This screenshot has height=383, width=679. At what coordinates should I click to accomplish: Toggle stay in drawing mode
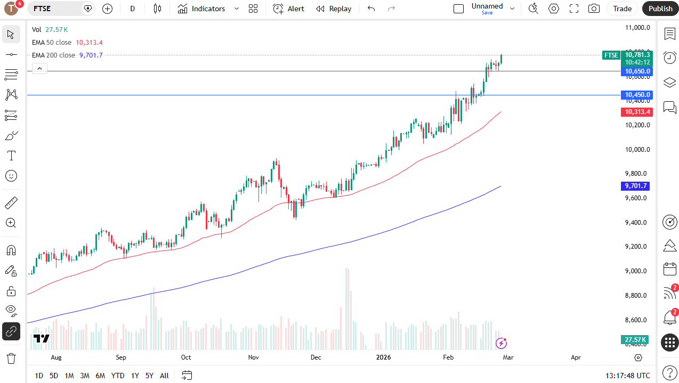11,271
